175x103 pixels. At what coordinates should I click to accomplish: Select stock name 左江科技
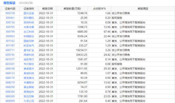[29, 32]
